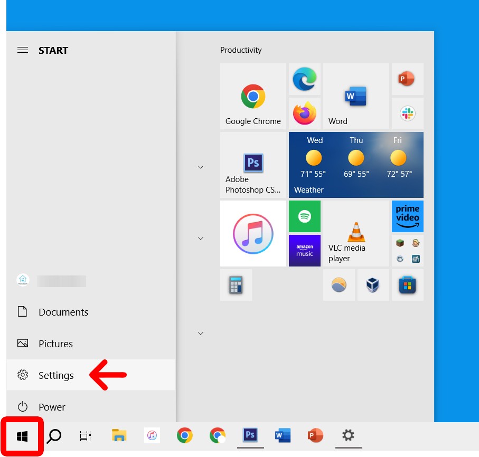The height and width of the screenshot is (457, 479).
Task: Open the Spotify tile
Action: pyautogui.click(x=305, y=216)
